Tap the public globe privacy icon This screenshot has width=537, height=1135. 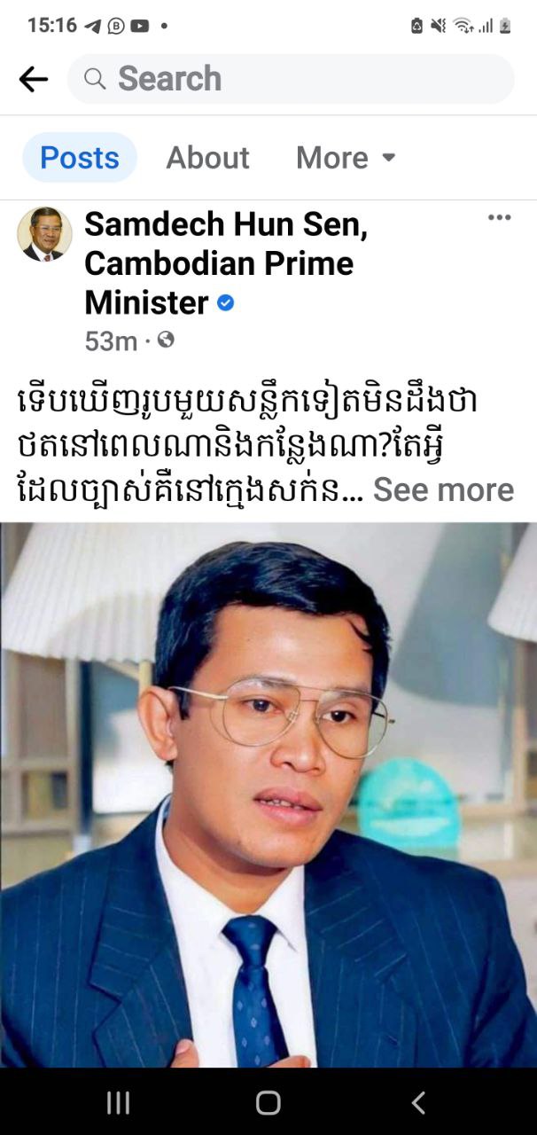point(166,340)
